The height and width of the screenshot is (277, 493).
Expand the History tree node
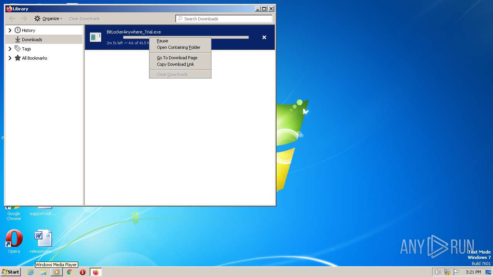10,30
